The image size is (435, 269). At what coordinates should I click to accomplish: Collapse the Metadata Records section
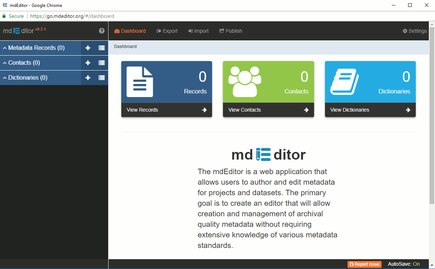(x=5, y=48)
